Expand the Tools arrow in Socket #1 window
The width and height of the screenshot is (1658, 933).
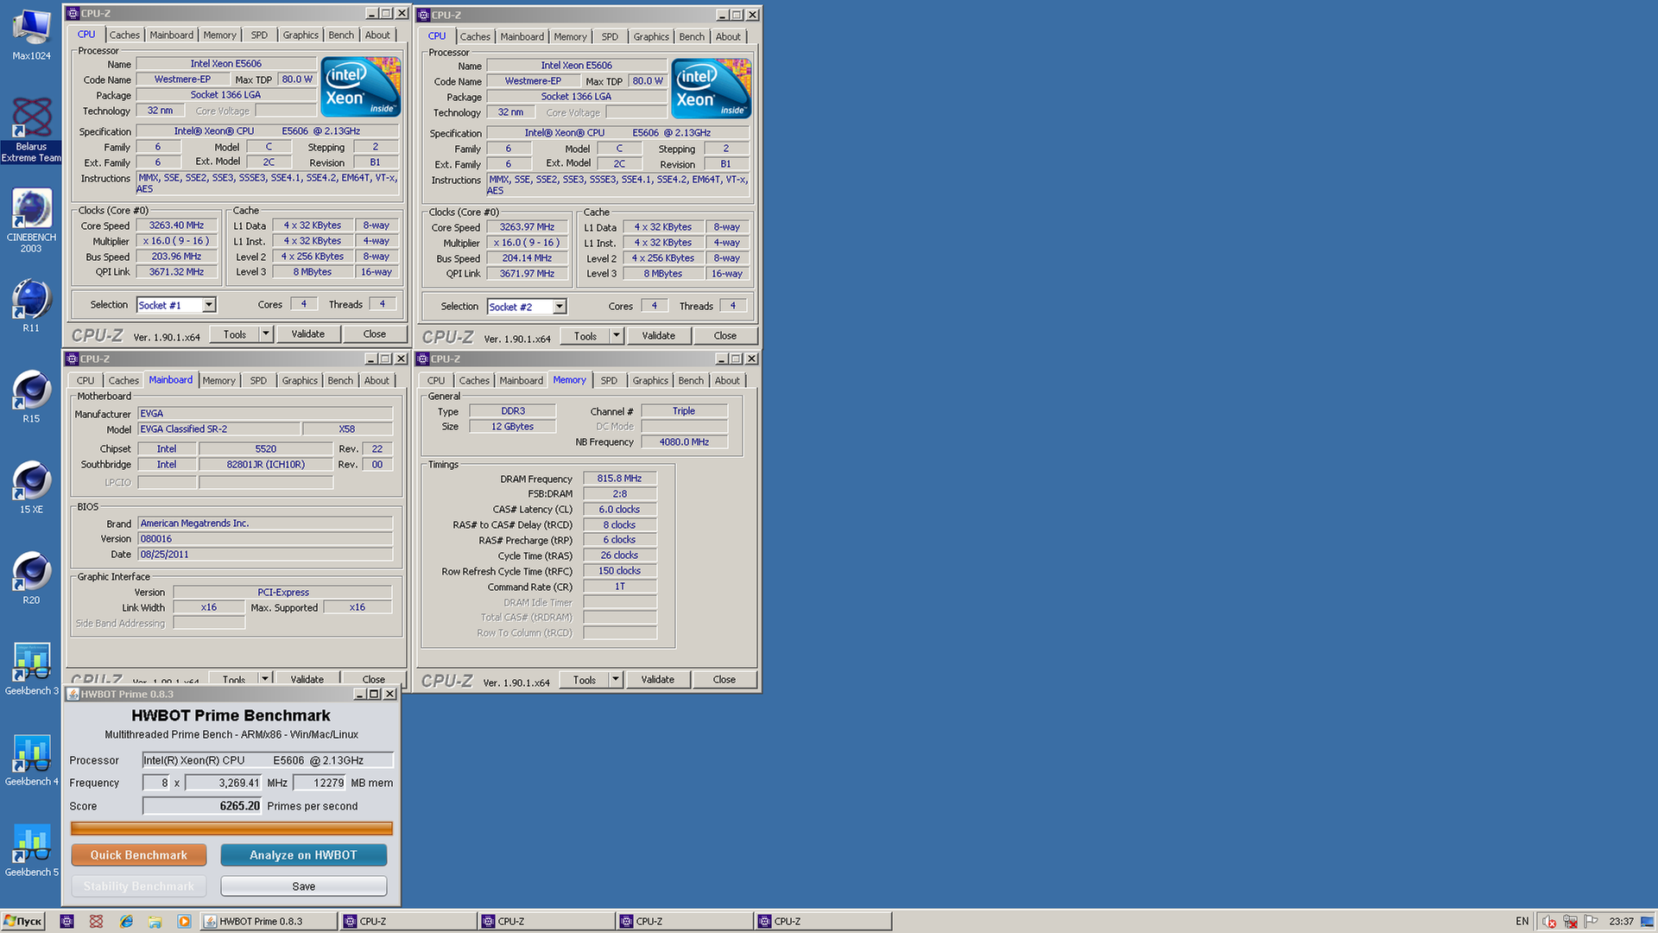point(265,334)
